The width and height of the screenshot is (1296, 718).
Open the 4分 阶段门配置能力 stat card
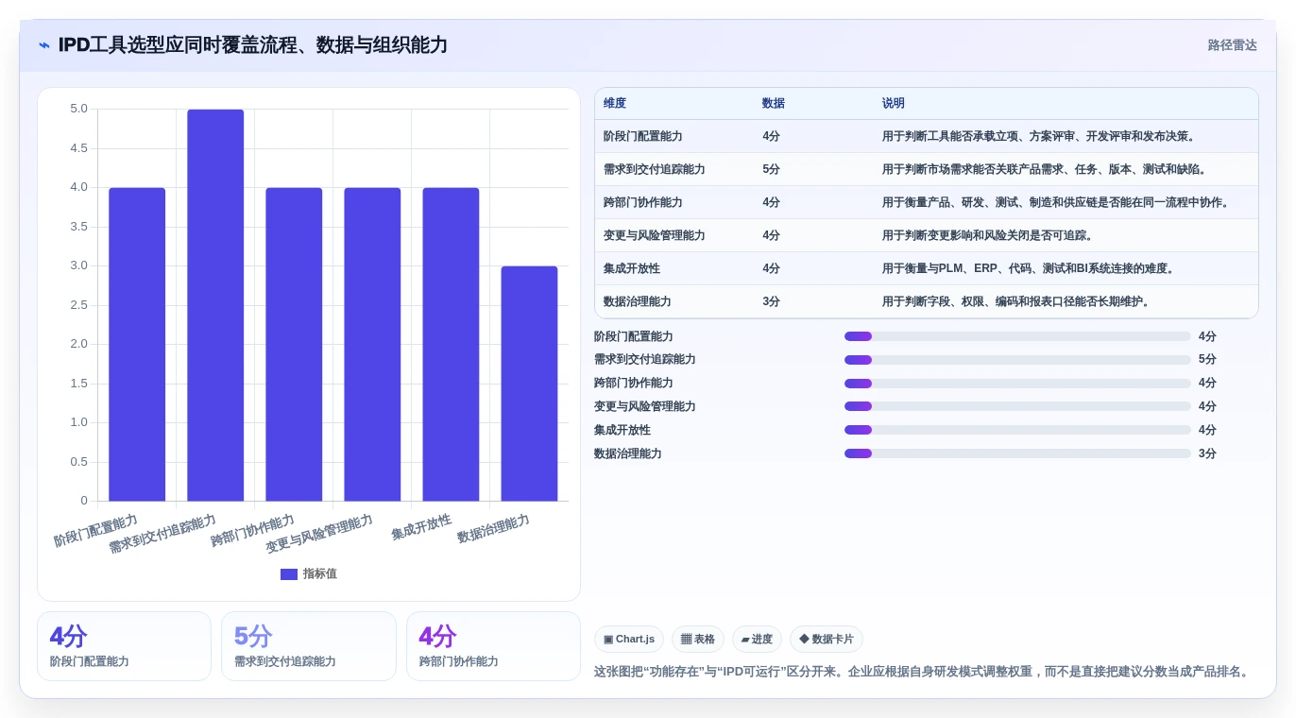124,646
